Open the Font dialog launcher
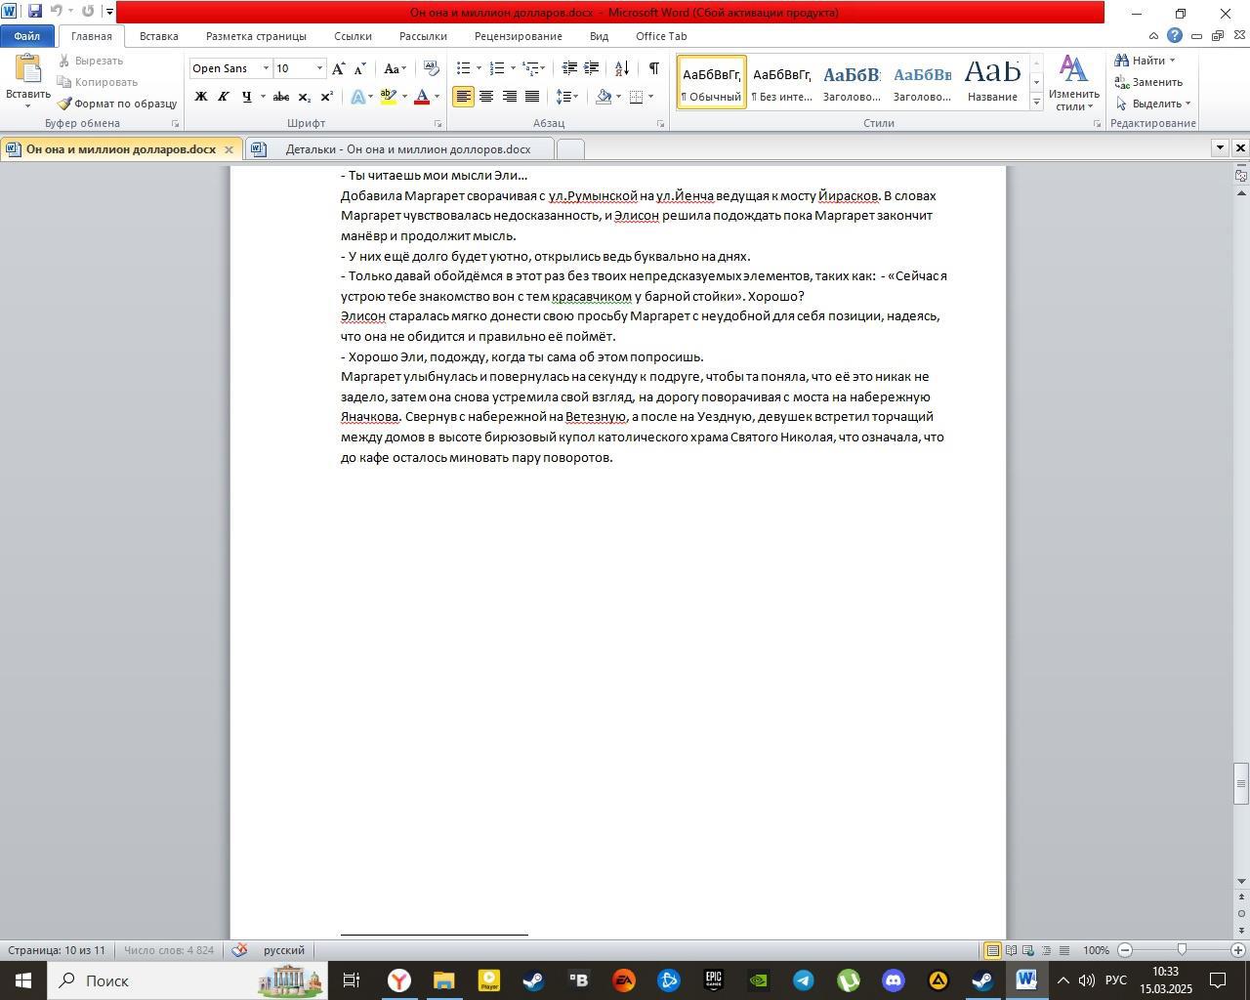The height and width of the screenshot is (1000, 1250). [x=437, y=124]
